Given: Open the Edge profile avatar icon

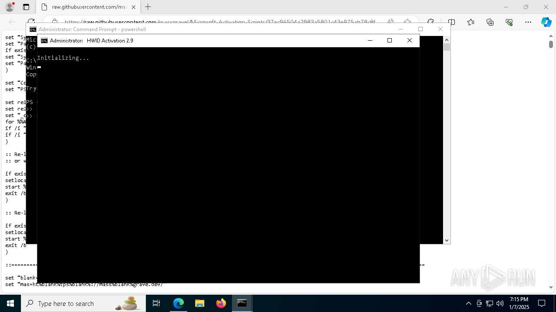Looking at the screenshot, I should [x=10, y=7].
